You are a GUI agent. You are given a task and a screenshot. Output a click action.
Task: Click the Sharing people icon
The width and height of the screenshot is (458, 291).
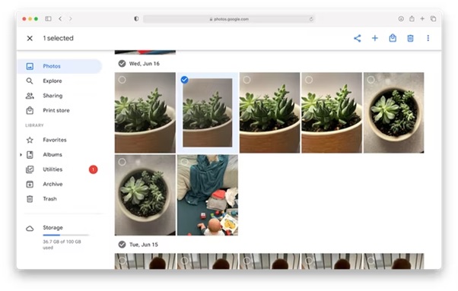tap(30, 96)
